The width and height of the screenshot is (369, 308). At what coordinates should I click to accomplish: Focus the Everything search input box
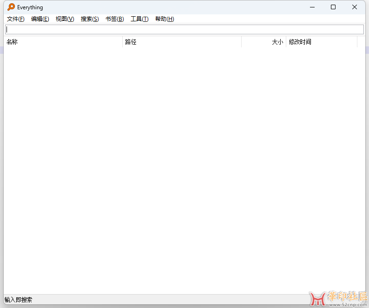click(184, 29)
